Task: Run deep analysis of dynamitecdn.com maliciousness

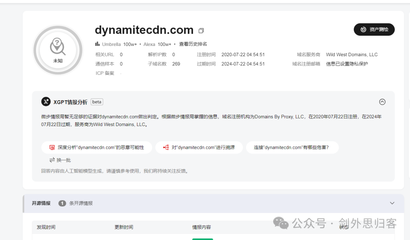Action: click(x=96, y=147)
